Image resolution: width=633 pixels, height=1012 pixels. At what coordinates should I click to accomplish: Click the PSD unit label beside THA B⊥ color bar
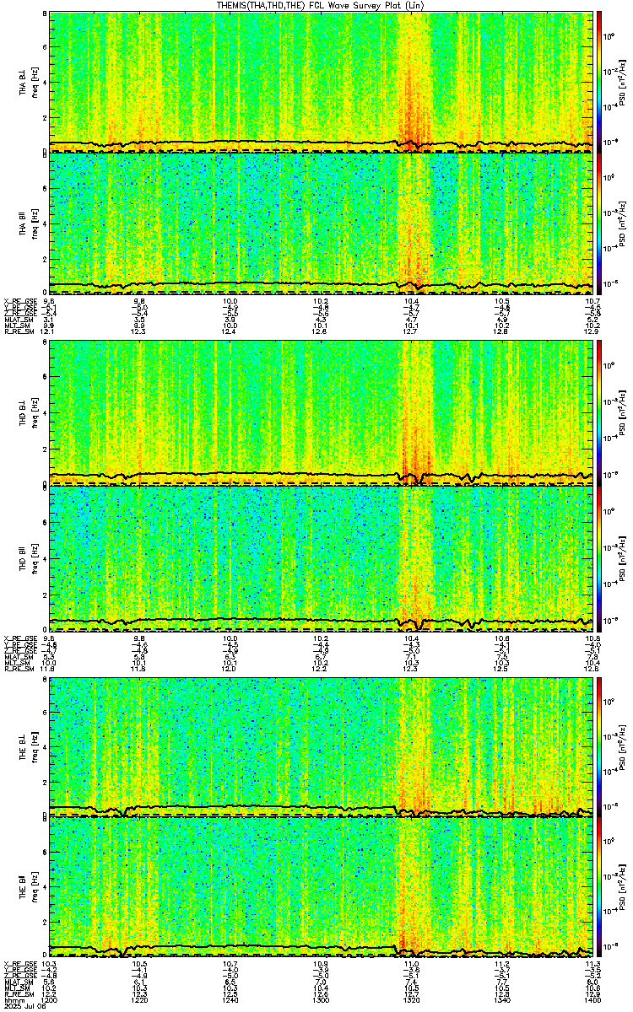click(623, 81)
